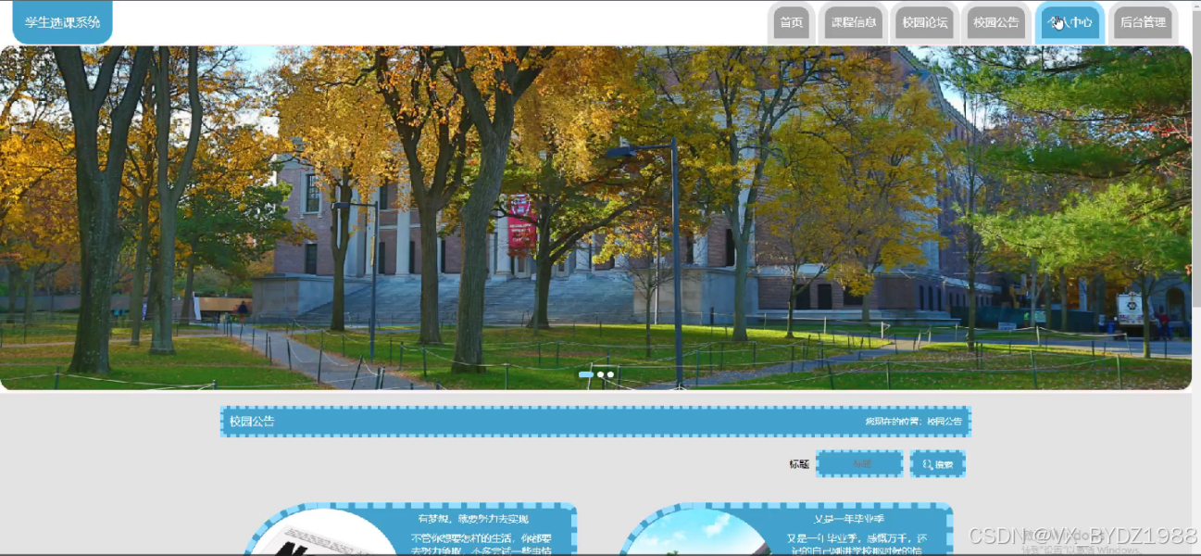Open the 课程信息 navigation tab
1201x556 pixels.
tap(854, 23)
